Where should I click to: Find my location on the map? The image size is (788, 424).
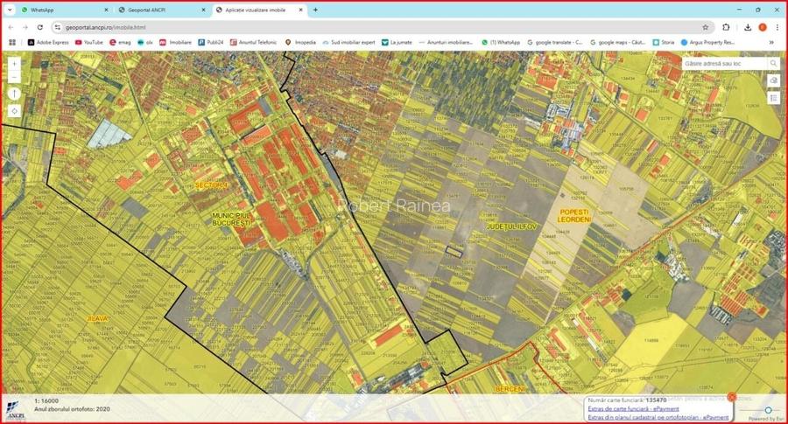tap(14, 111)
